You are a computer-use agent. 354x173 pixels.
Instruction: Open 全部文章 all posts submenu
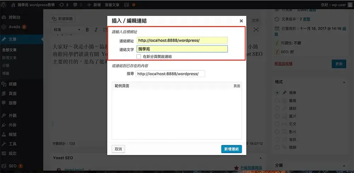(10, 50)
